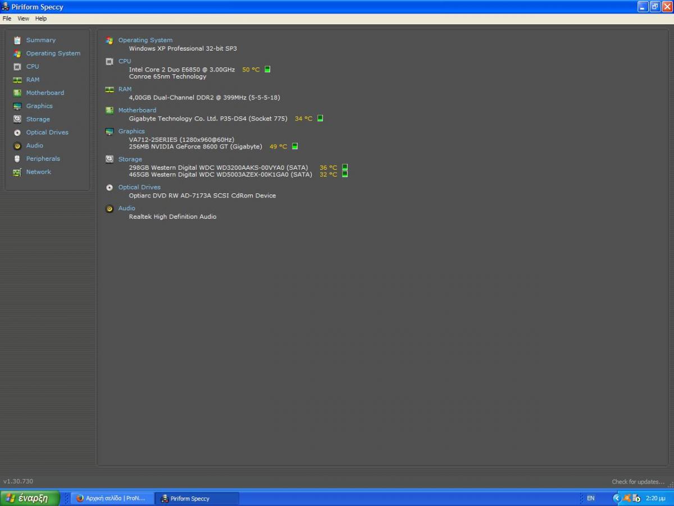This screenshot has height=506, width=674.
Task: Switch to the Firefox taskbar button
Action: click(112, 498)
